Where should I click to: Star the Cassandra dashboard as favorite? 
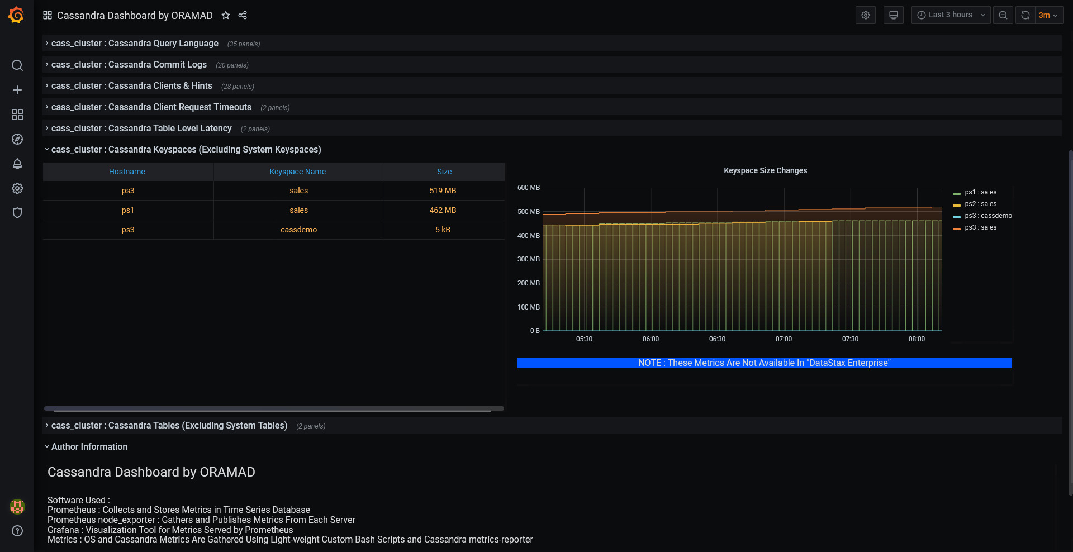click(226, 15)
